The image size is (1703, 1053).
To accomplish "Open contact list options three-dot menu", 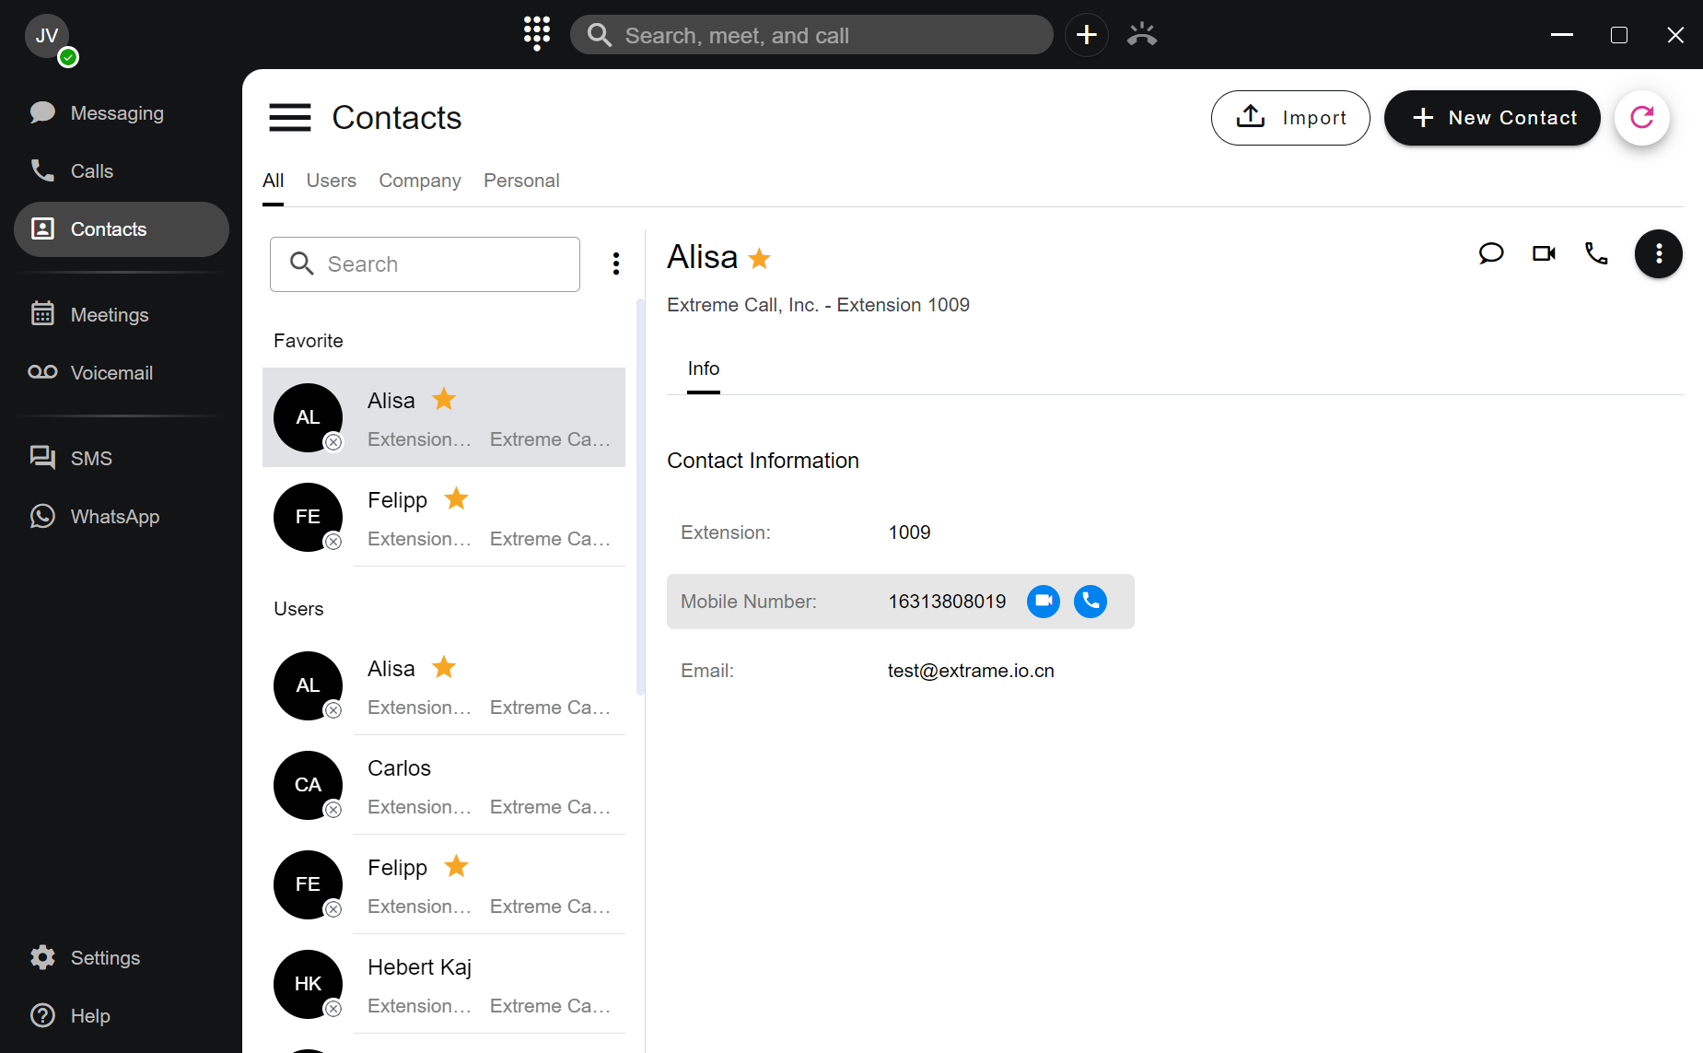I will [x=616, y=264].
